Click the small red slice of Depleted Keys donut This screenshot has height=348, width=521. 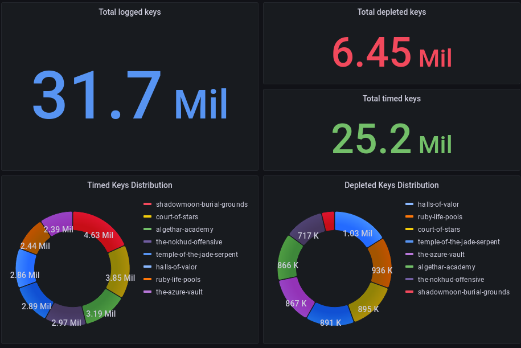[x=329, y=220]
